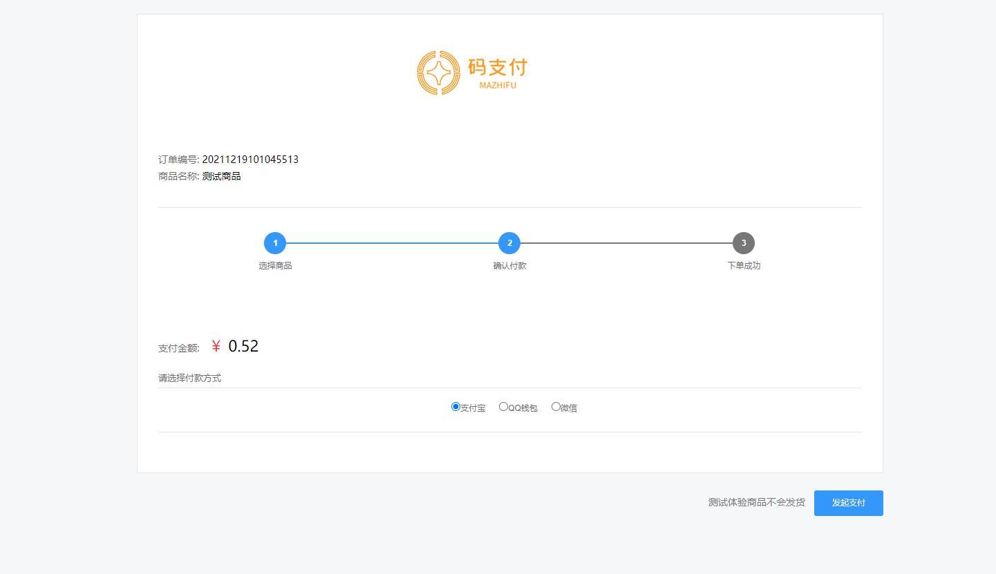Click the notice 测试体验商品不会发货

(757, 502)
